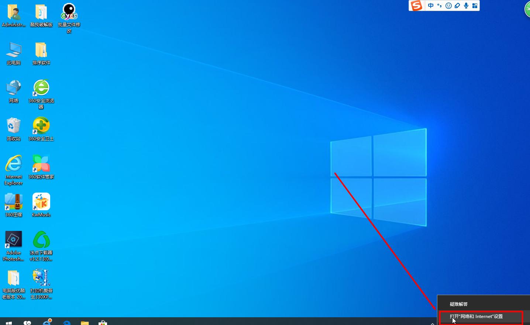Open KwMusic player
Screen dimensions: 530x325
click(41, 201)
